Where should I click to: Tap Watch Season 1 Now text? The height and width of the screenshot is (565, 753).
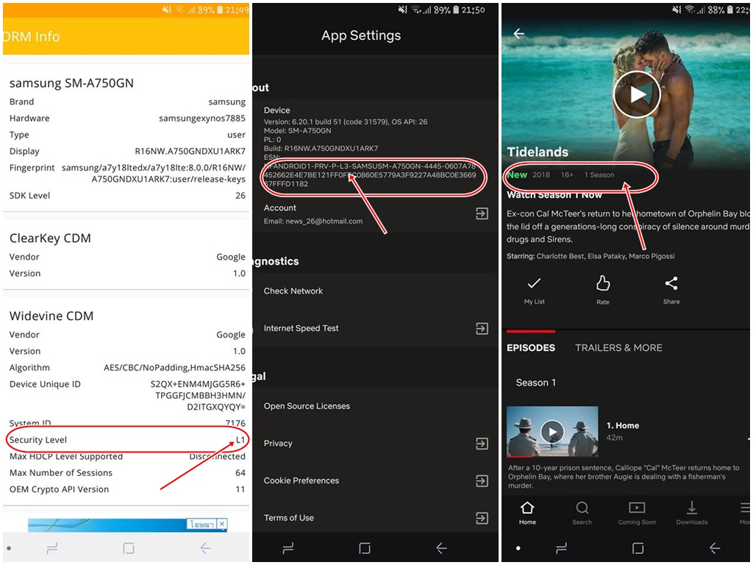554,195
